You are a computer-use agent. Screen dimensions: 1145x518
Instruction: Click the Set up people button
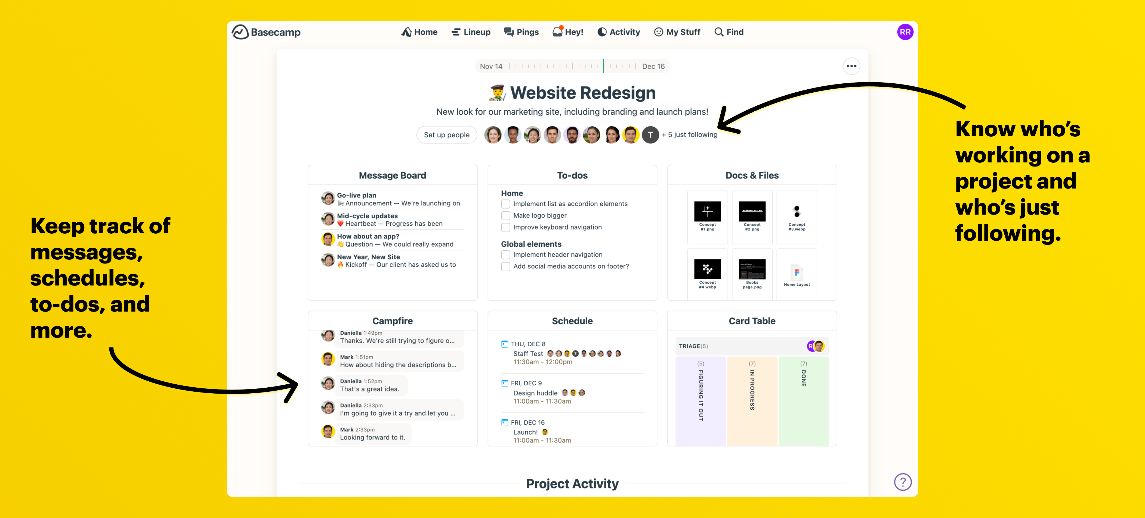pos(445,134)
